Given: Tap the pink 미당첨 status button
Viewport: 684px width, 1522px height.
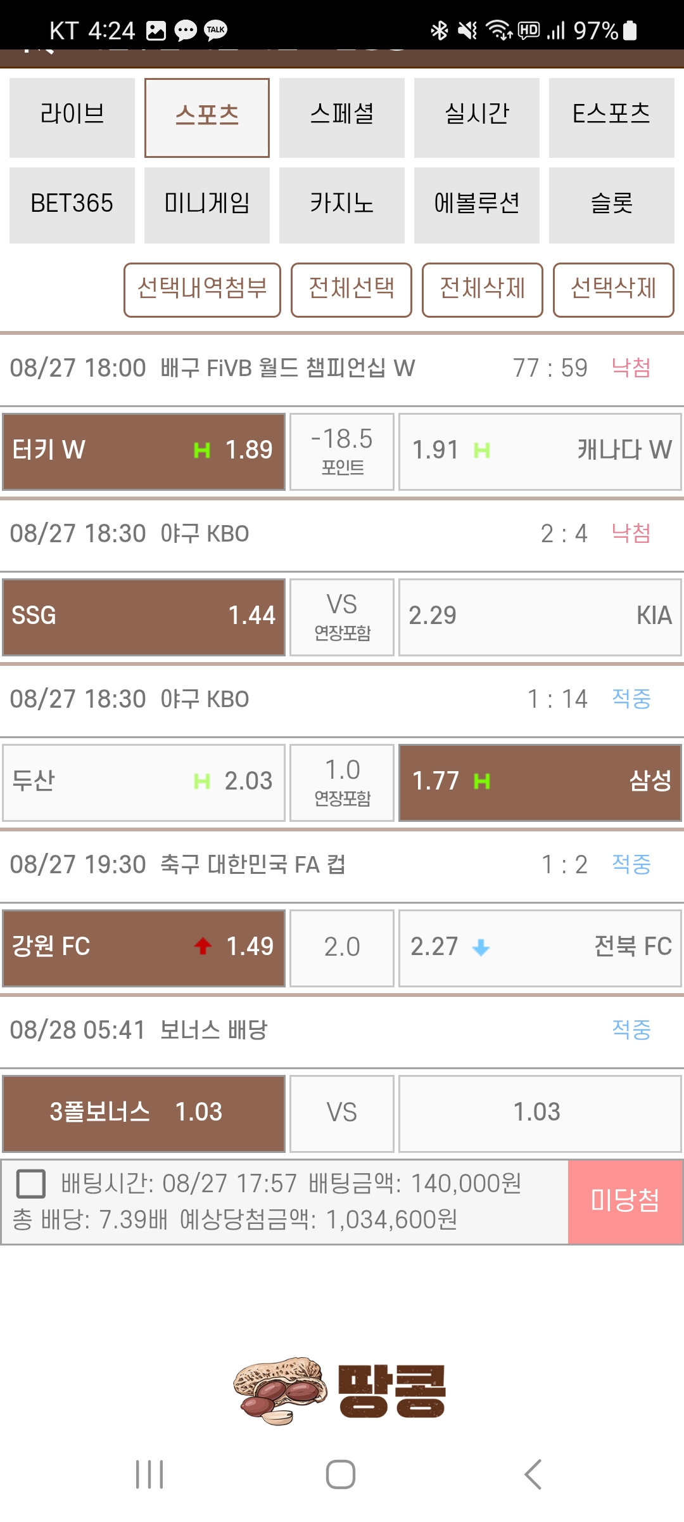Looking at the screenshot, I should coord(625,1202).
